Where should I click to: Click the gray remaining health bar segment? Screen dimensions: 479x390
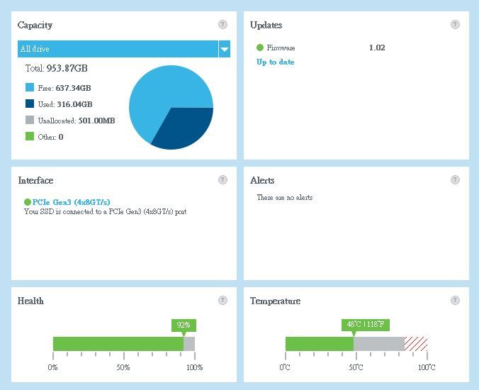189,344
